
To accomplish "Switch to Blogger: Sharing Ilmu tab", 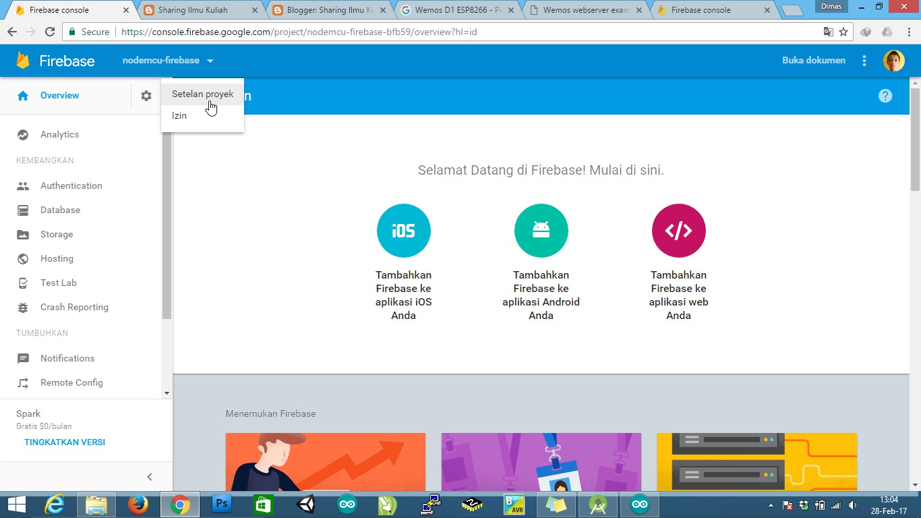I will (x=328, y=10).
